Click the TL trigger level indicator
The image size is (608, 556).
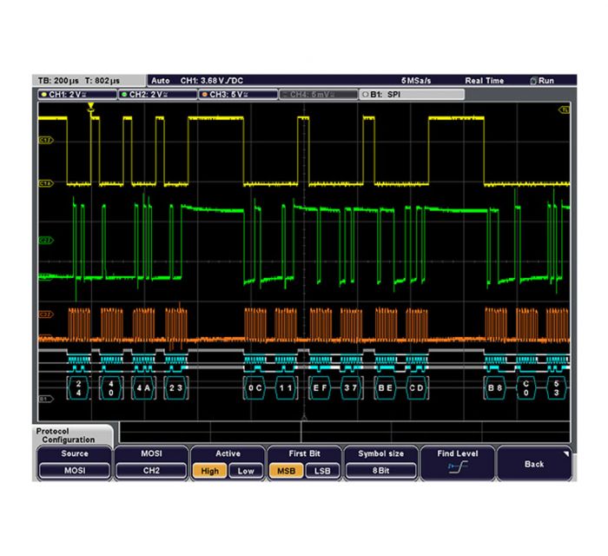[x=565, y=110]
